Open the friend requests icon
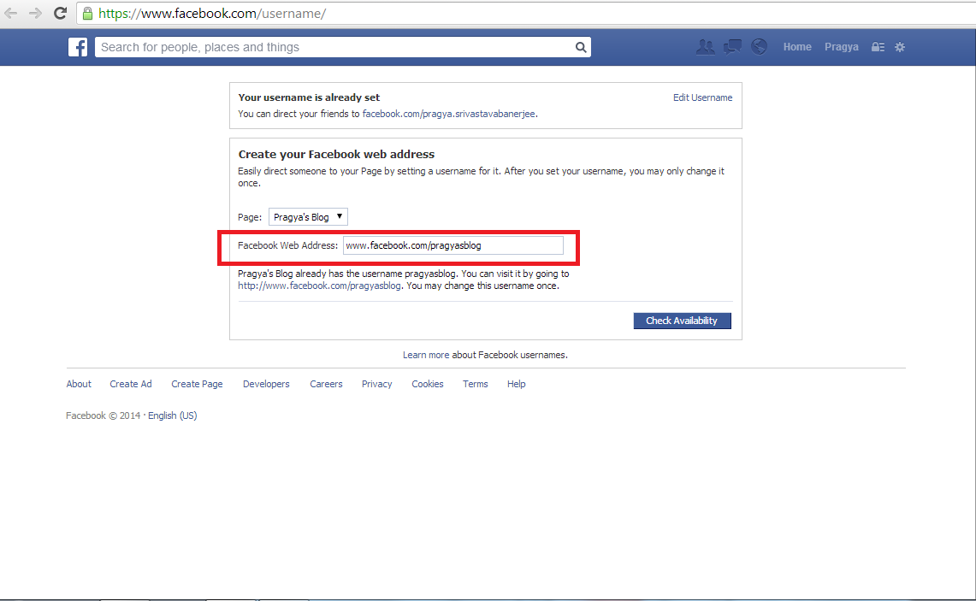 (705, 47)
